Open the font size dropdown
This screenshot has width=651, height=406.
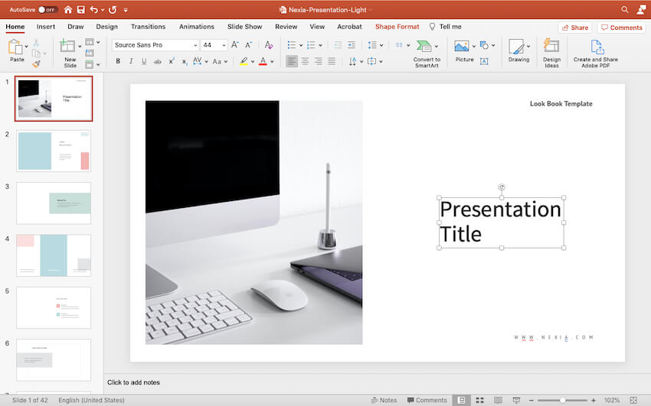(x=224, y=45)
